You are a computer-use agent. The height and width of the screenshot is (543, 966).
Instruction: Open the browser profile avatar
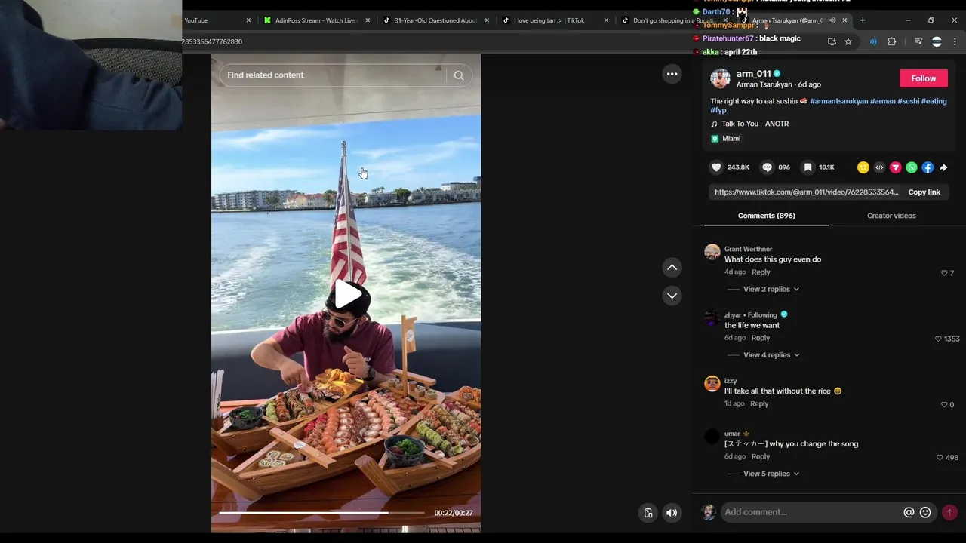click(x=937, y=41)
